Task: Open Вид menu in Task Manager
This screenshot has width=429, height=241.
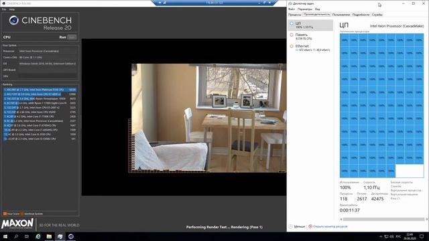Action: [317, 9]
